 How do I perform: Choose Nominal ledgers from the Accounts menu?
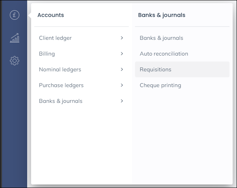pyautogui.click(x=60, y=69)
